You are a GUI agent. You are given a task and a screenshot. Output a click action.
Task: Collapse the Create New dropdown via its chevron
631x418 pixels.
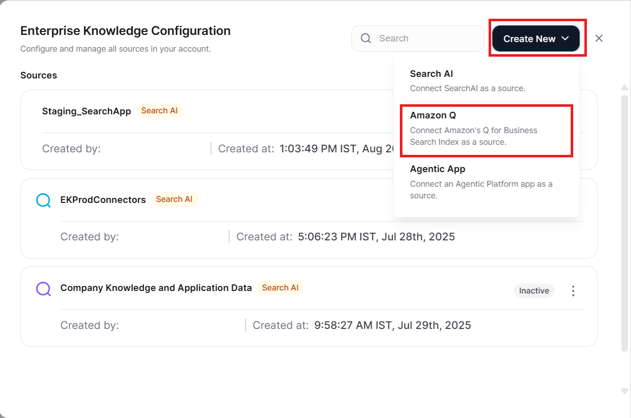(566, 38)
